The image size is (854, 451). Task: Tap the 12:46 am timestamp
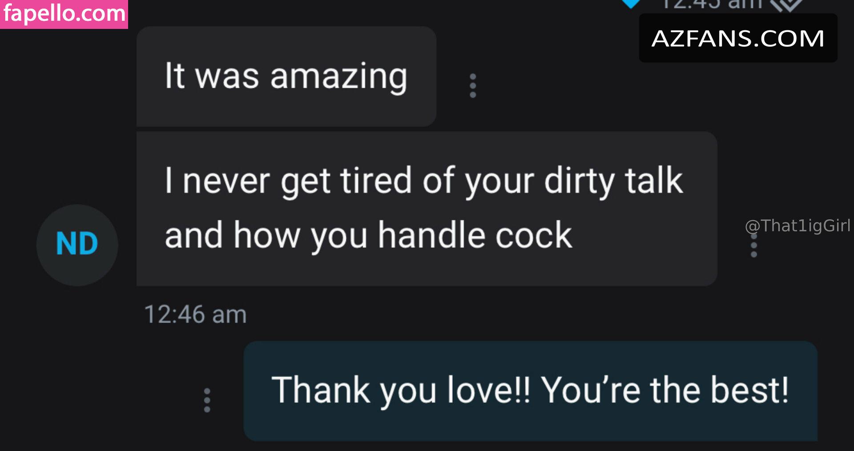click(195, 314)
